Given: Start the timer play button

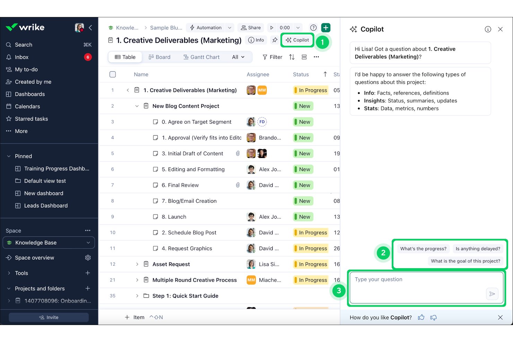Looking at the screenshot, I should (272, 28).
